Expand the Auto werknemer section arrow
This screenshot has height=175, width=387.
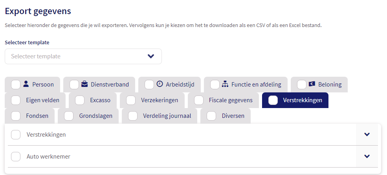point(367,157)
